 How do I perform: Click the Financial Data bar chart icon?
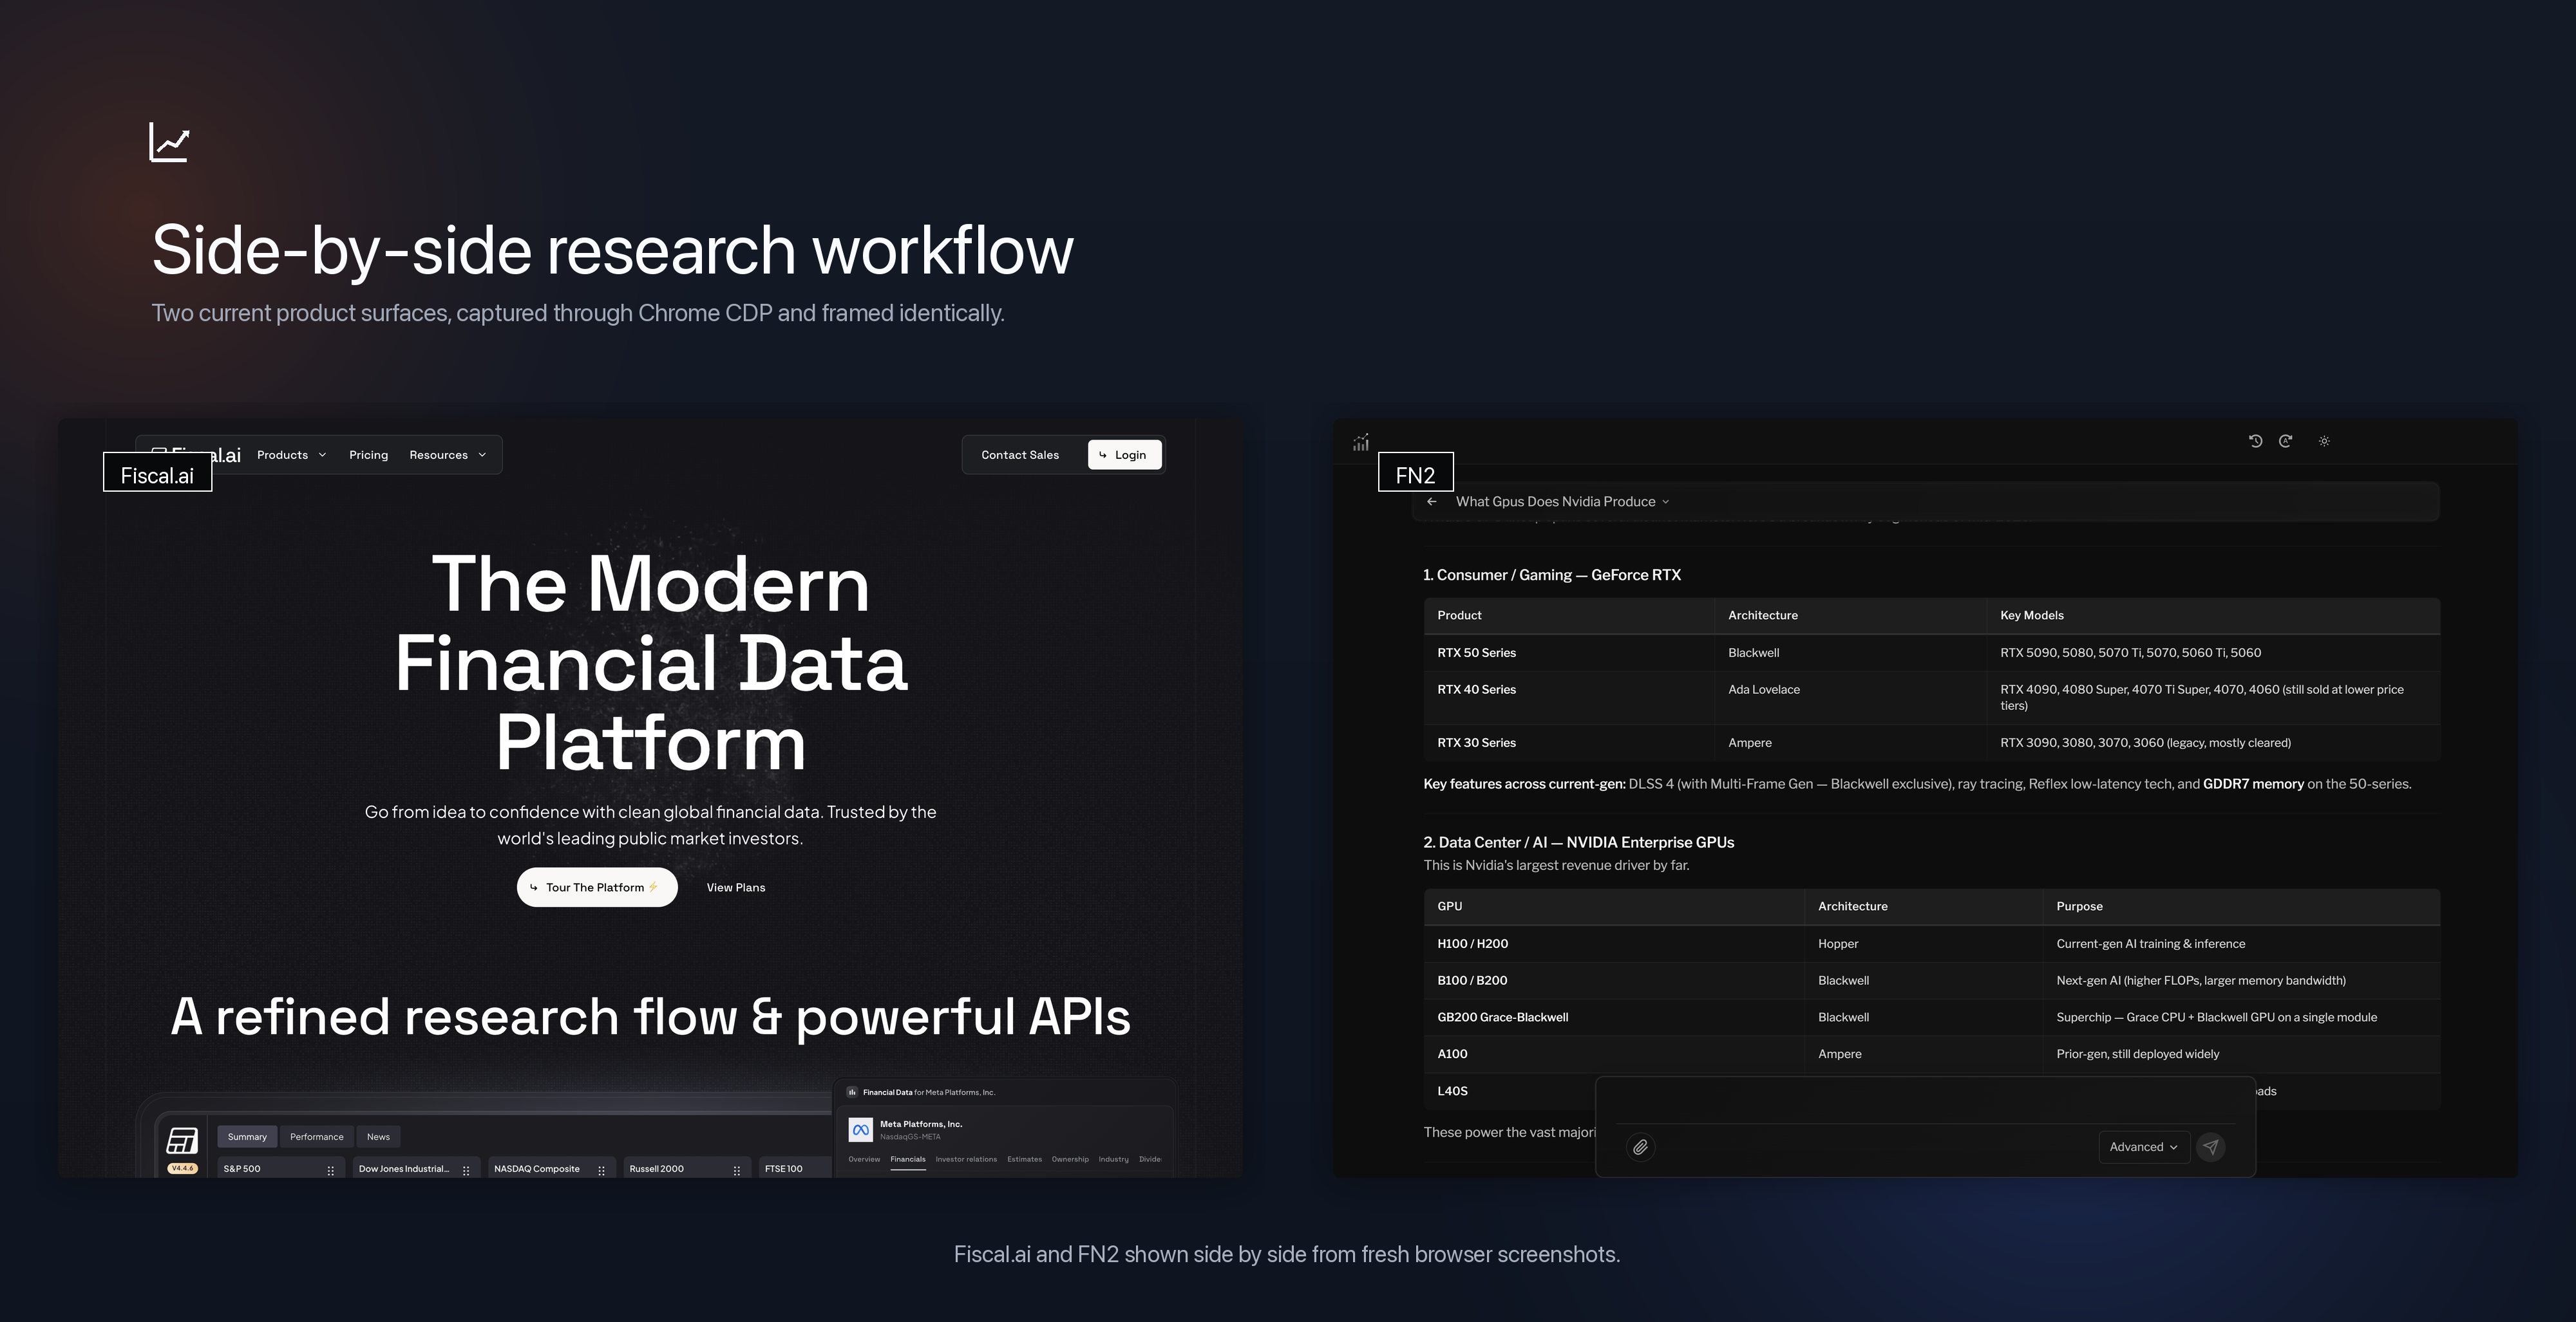(852, 1092)
